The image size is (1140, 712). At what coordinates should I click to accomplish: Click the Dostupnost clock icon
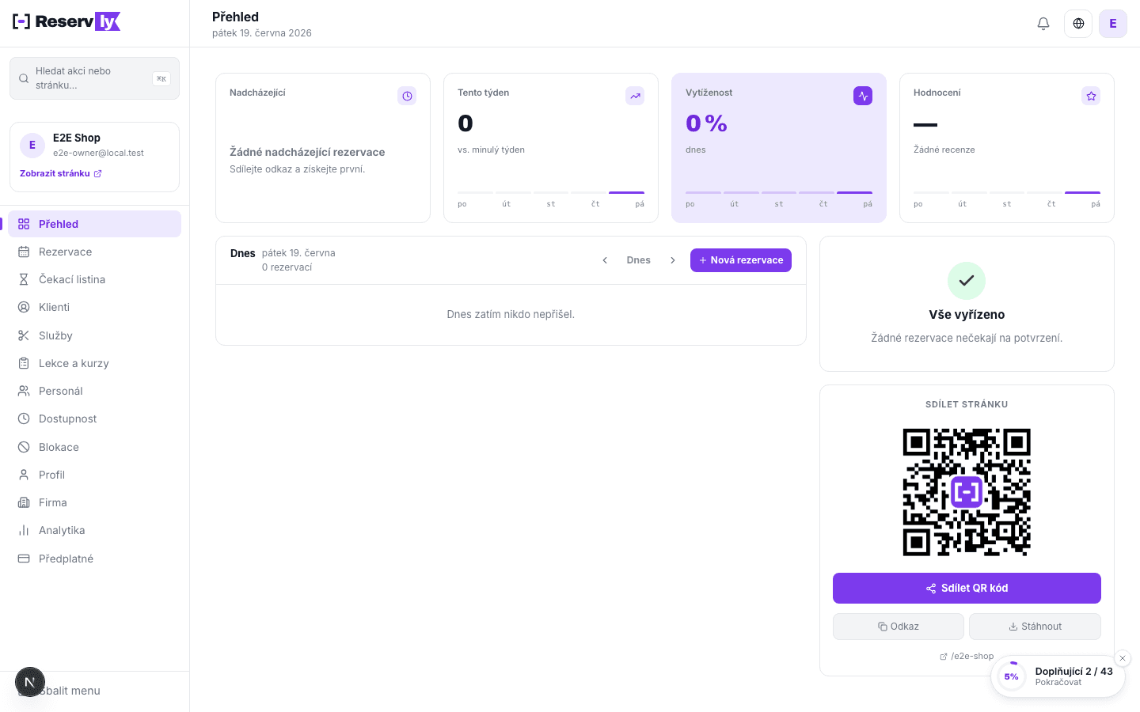pos(24,418)
